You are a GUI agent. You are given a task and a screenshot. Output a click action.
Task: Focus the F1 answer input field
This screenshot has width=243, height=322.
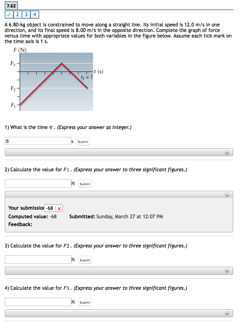click(x=38, y=184)
